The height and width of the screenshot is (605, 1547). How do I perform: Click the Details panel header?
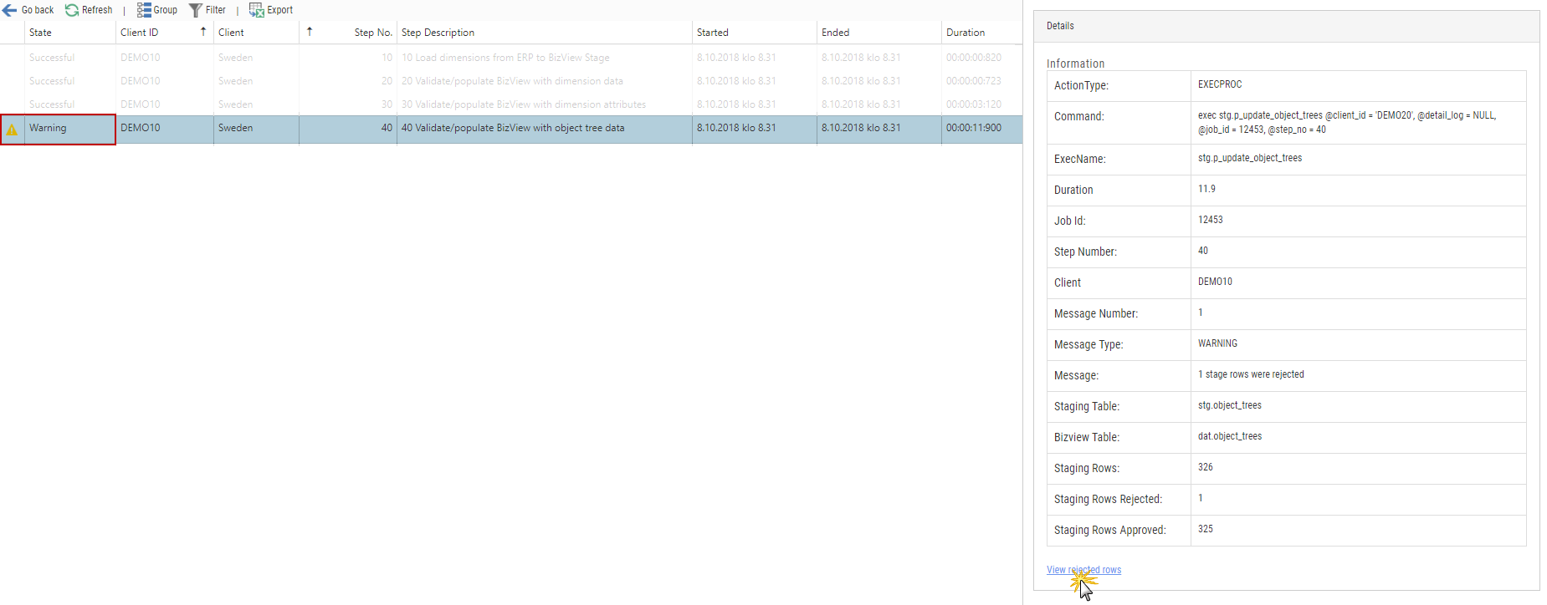pyautogui.click(x=1287, y=26)
